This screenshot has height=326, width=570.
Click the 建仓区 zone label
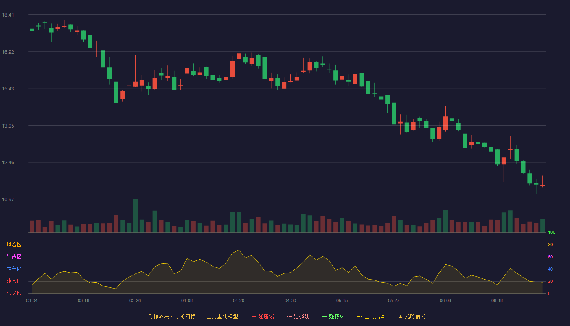[x=14, y=281]
